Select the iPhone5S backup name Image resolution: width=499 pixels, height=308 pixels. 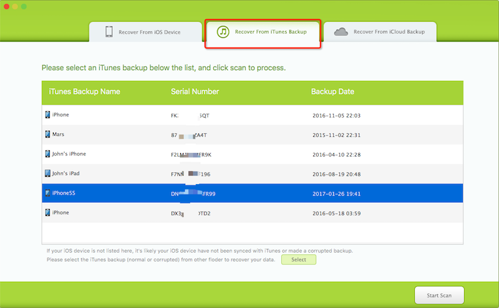[x=64, y=193]
